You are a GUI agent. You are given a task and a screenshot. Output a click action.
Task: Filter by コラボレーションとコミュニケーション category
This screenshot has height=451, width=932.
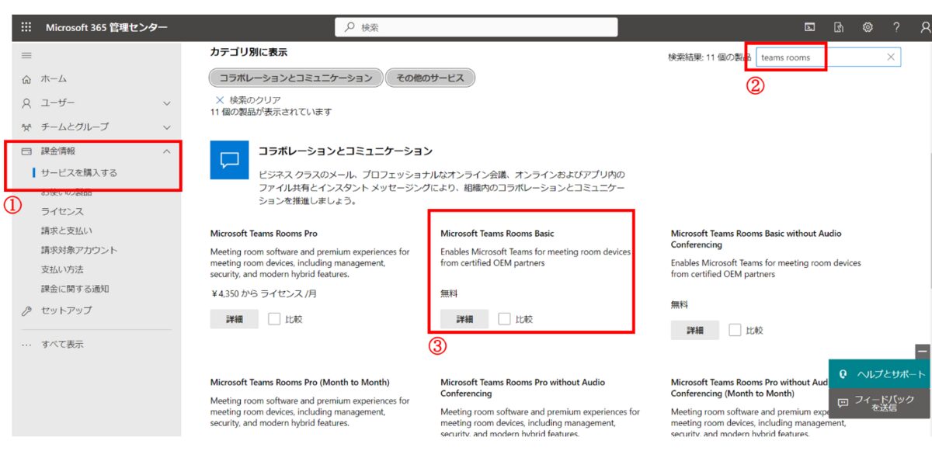click(296, 78)
